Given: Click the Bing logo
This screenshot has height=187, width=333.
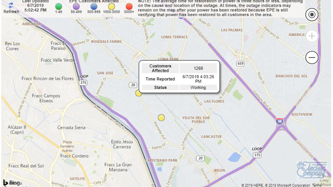Looking at the screenshot, I should click(12, 183).
